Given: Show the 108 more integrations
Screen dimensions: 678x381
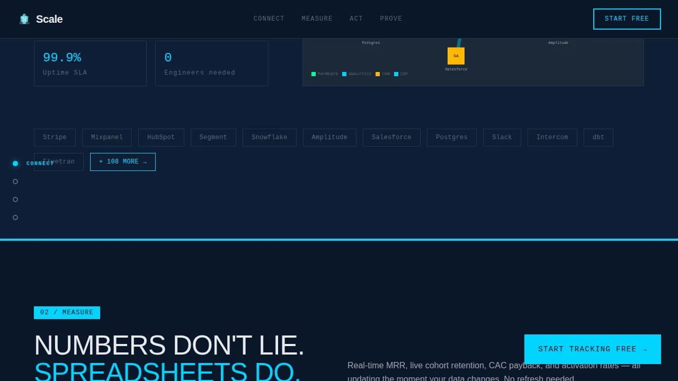Looking at the screenshot, I should (x=123, y=162).
